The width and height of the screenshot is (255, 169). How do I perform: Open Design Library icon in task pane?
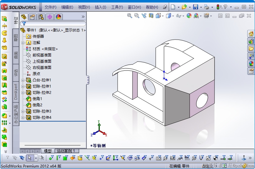coord(251,41)
